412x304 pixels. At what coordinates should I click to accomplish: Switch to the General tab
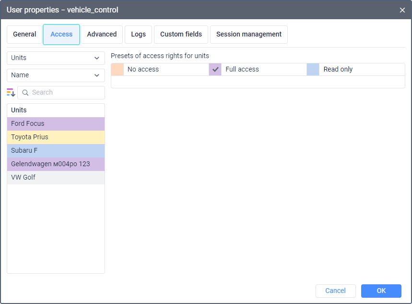[x=24, y=35]
